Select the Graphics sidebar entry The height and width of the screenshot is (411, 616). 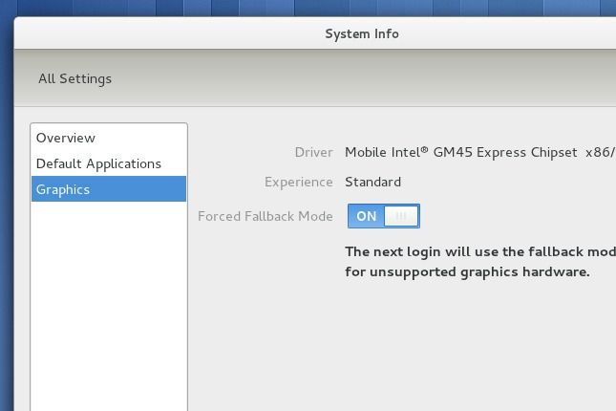(63, 189)
